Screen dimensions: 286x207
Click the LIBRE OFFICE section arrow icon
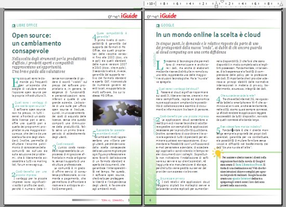(14, 25)
